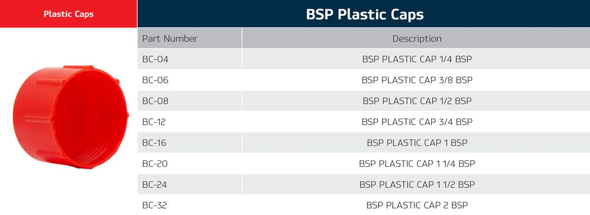The width and height of the screenshot is (590, 215).
Task: Click the Description column header
Action: click(417, 38)
